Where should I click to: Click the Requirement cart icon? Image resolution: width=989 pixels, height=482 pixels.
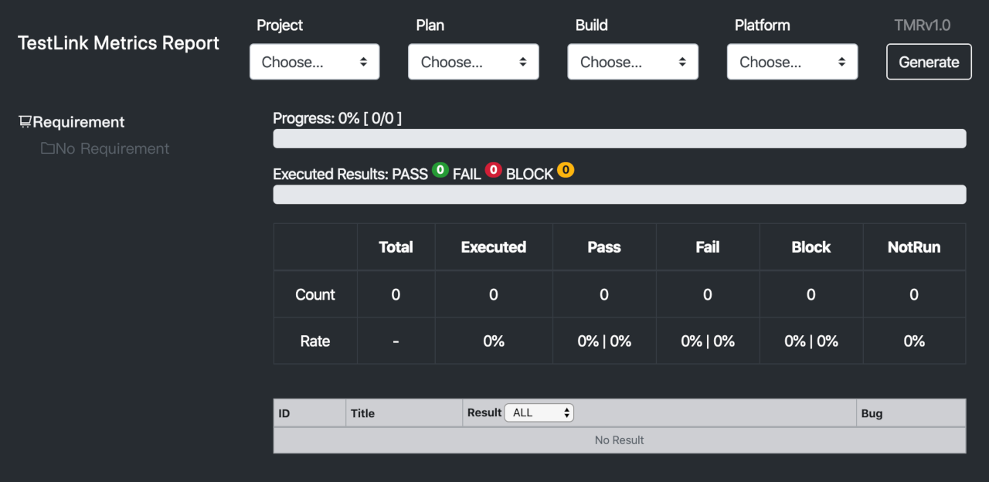[x=25, y=122]
